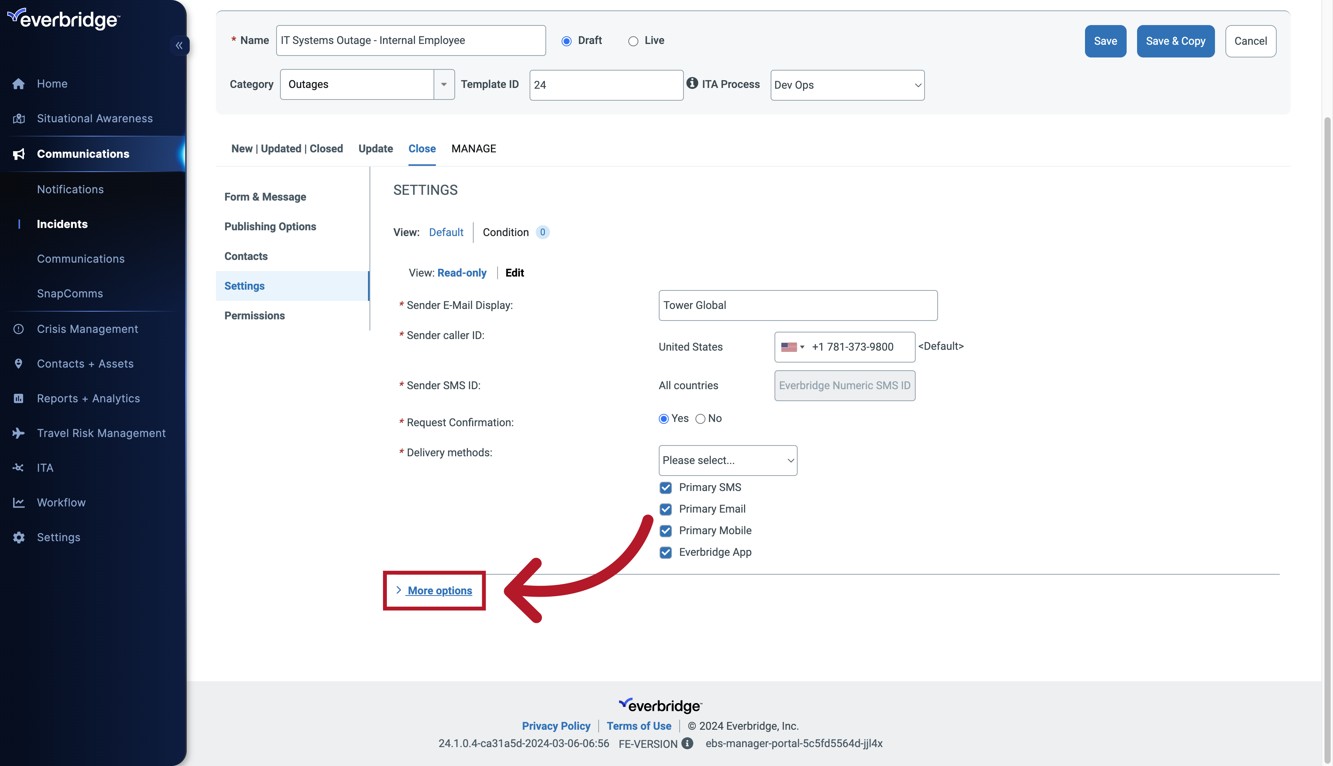Switch to the Update tab
The width and height of the screenshot is (1333, 766).
[375, 148]
